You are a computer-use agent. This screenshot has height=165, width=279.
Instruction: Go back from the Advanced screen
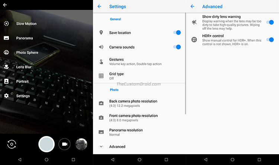192,6
